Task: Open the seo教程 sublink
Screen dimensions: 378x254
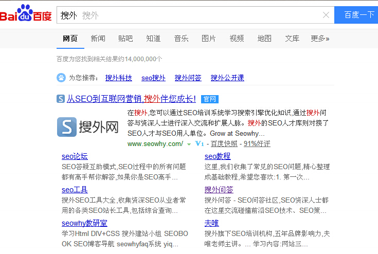Action: coord(218,156)
